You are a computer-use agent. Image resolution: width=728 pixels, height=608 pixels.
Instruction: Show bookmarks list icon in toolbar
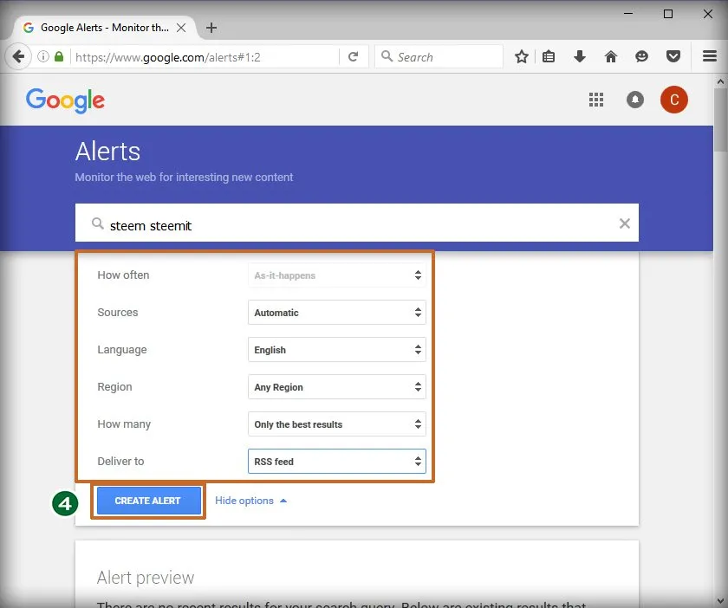(x=549, y=56)
